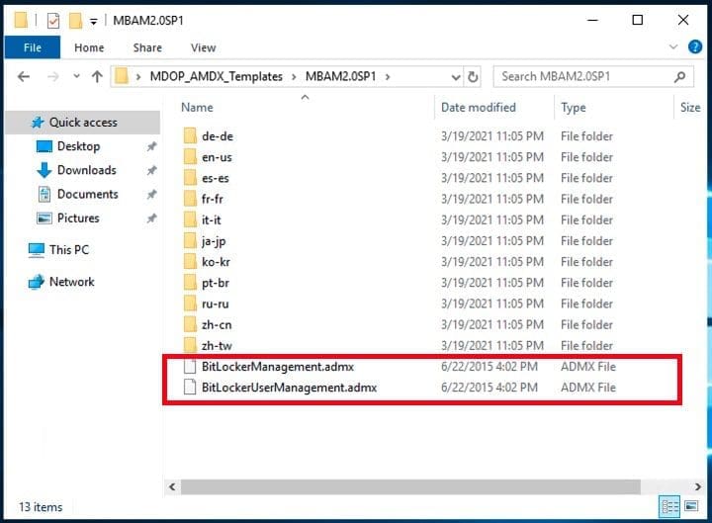
Task: Click the Search MBAM2.0SP1 field
Action: coord(583,76)
